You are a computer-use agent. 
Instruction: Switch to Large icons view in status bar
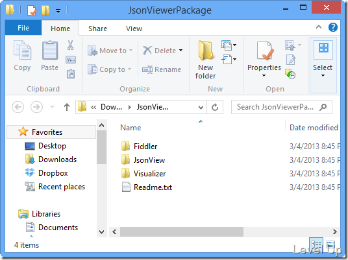point(330,244)
